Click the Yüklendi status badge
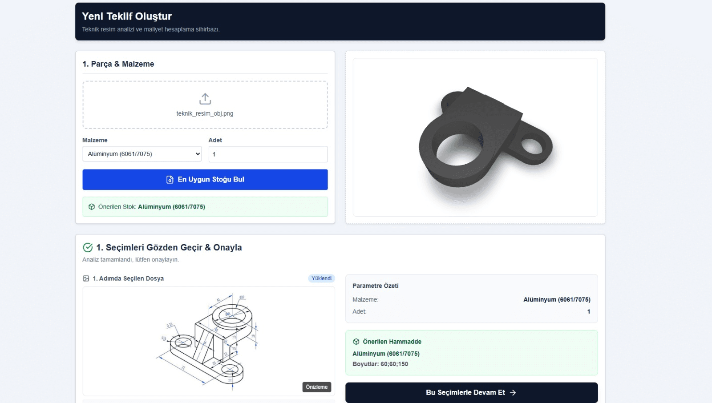This screenshot has width=712, height=403. coord(321,278)
